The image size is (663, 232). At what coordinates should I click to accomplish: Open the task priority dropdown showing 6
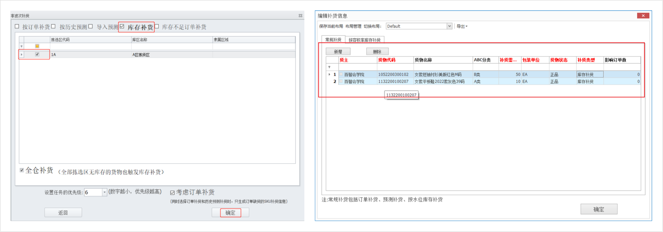pyautogui.click(x=105, y=193)
